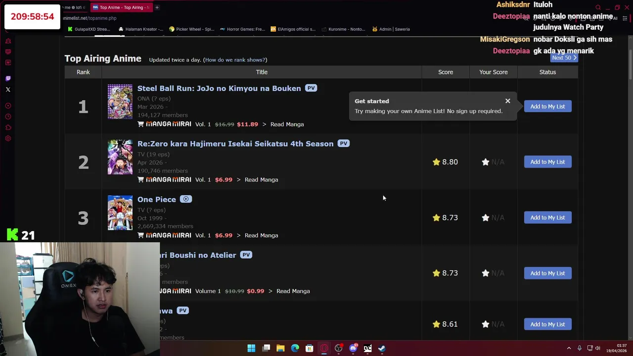Open the Twitch sidebar panel
633x356 pixels.
click(8, 79)
